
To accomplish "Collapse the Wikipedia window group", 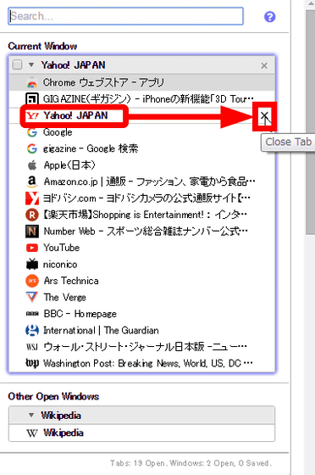I will (31, 415).
